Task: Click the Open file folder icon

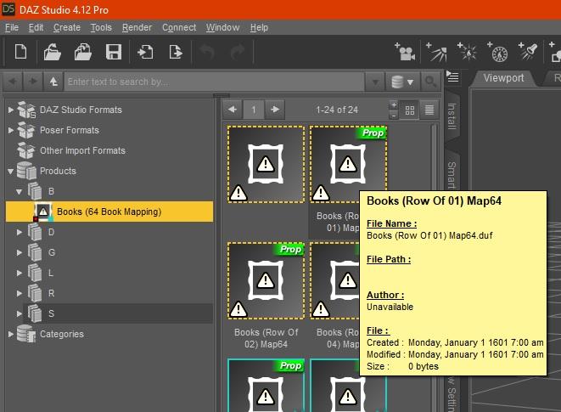Action: point(53,52)
